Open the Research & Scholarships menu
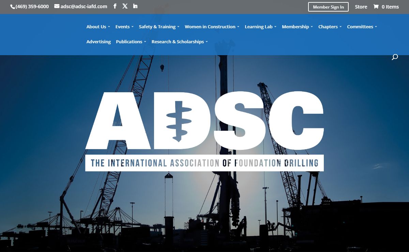The width and height of the screenshot is (409, 252). (178, 42)
